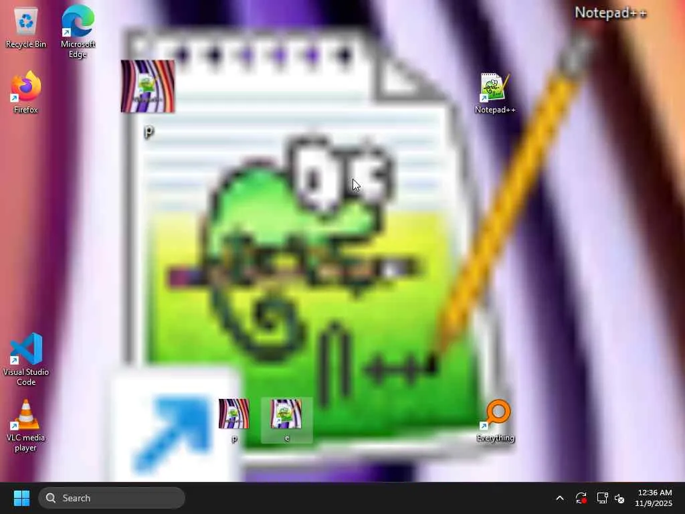Open the display network tray icon
Screen dimensions: 685x514
coord(602,498)
